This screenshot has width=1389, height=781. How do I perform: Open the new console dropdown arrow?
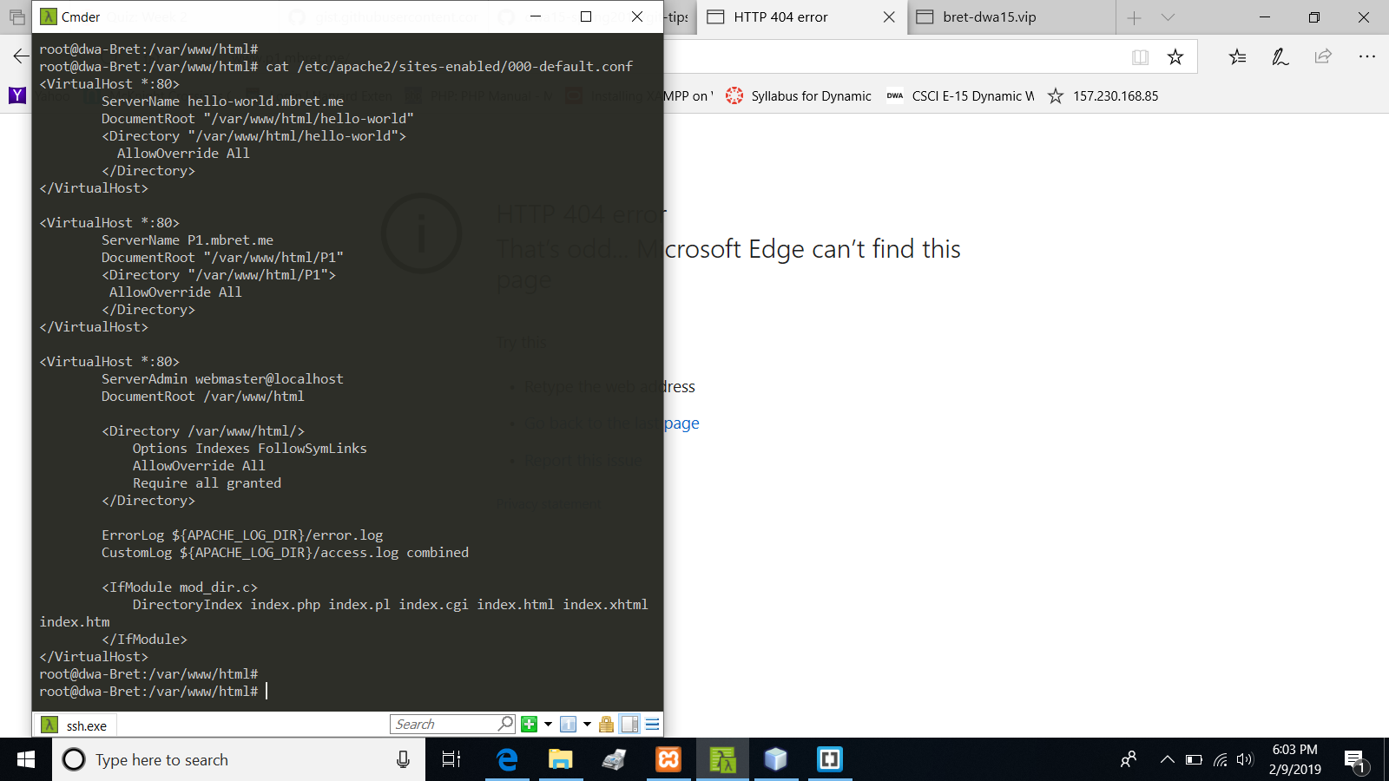548,724
